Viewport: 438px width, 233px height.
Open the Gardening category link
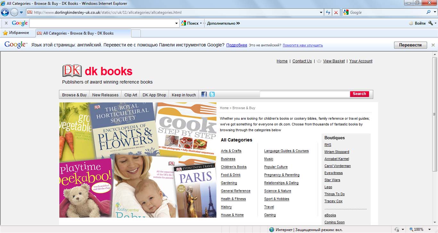[x=229, y=183]
